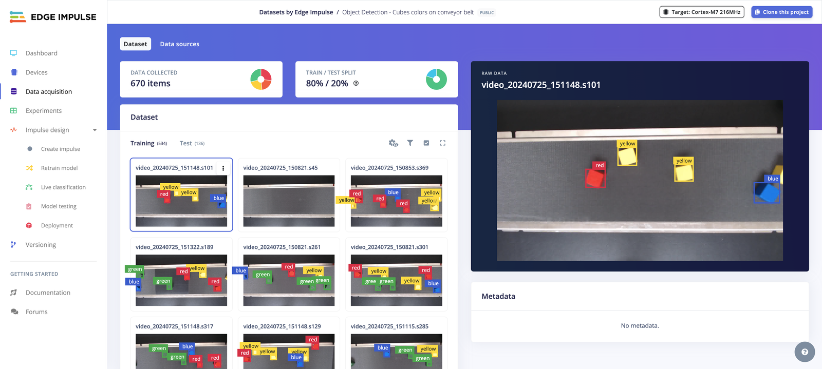Screen dimensions: 822x369
Task: Select sample video_20240725_151148.s129 thumbnail
Action: [289, 352]
